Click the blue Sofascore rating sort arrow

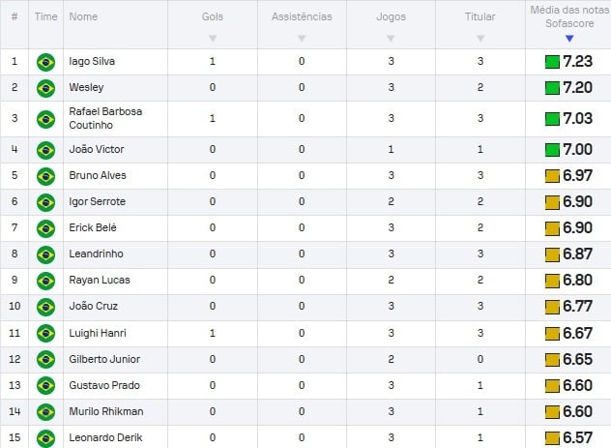pyautogui.click(x=569, y=39)
